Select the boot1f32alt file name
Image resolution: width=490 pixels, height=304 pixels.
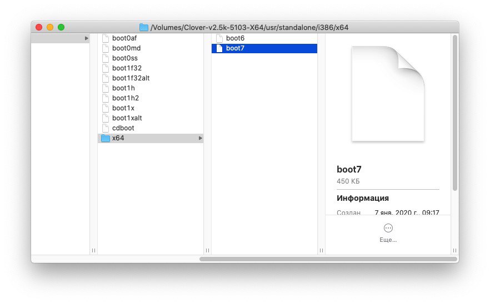tap(131, 78)
